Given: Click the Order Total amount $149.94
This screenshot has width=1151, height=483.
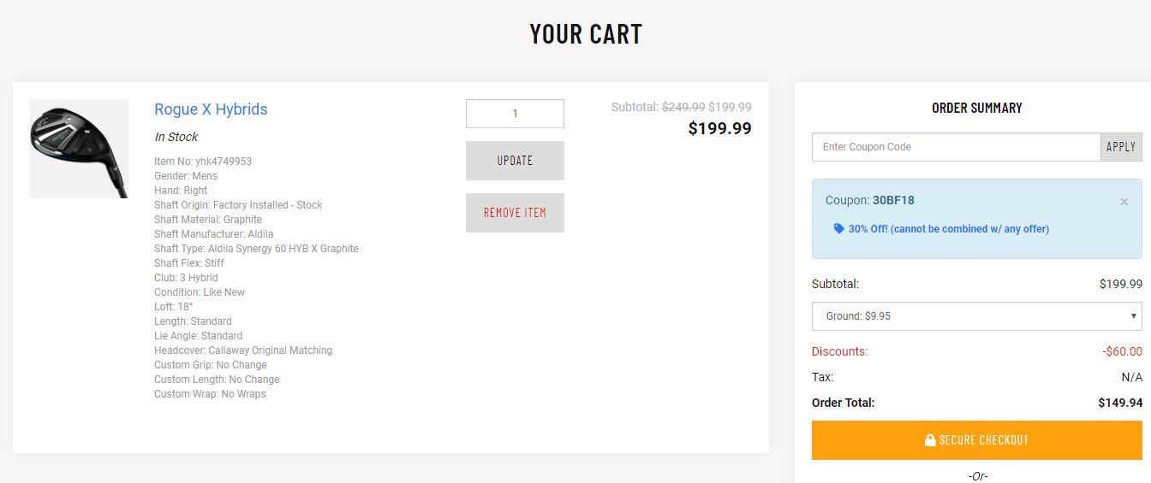Looking at the screenshot, I should pyautogui.click(x=1120, y=403).
